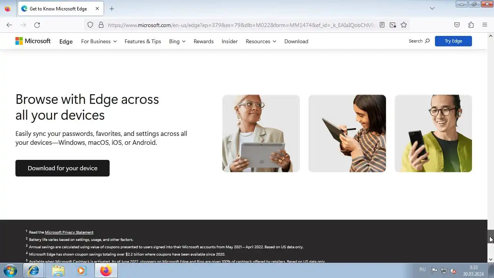The width and height of the screenshot is (494, 278).
Task: Click the Action Center flag tray icon
Action: point(434,271)
